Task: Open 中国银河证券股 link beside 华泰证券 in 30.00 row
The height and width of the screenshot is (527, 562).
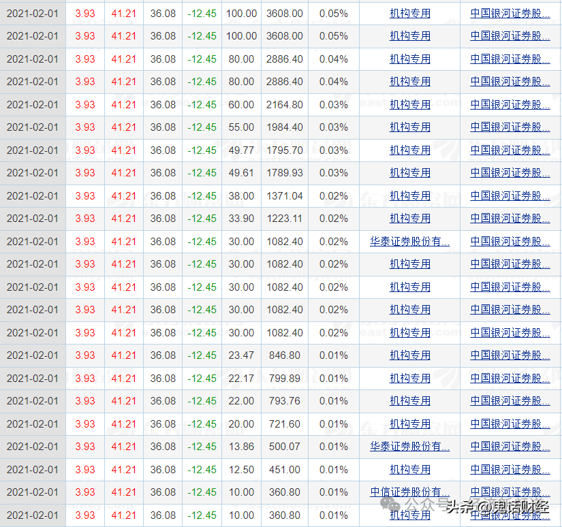Action: click(510, 242)
